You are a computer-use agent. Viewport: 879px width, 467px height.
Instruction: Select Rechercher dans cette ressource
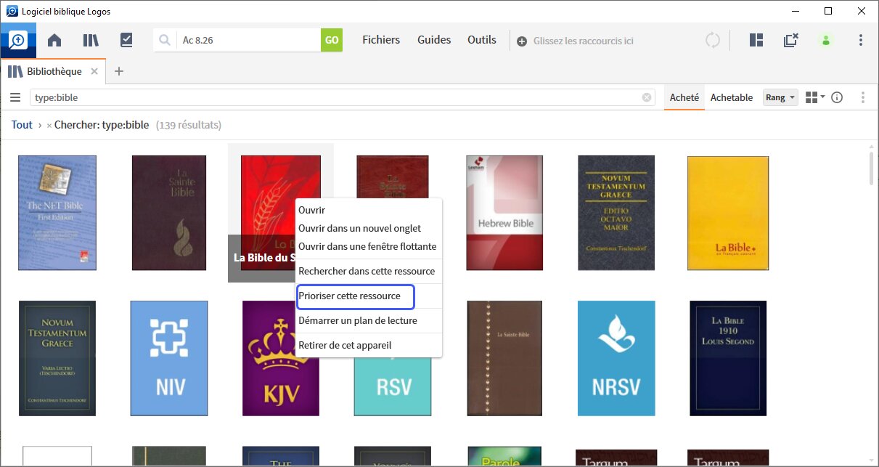click(x=369, y=271)
